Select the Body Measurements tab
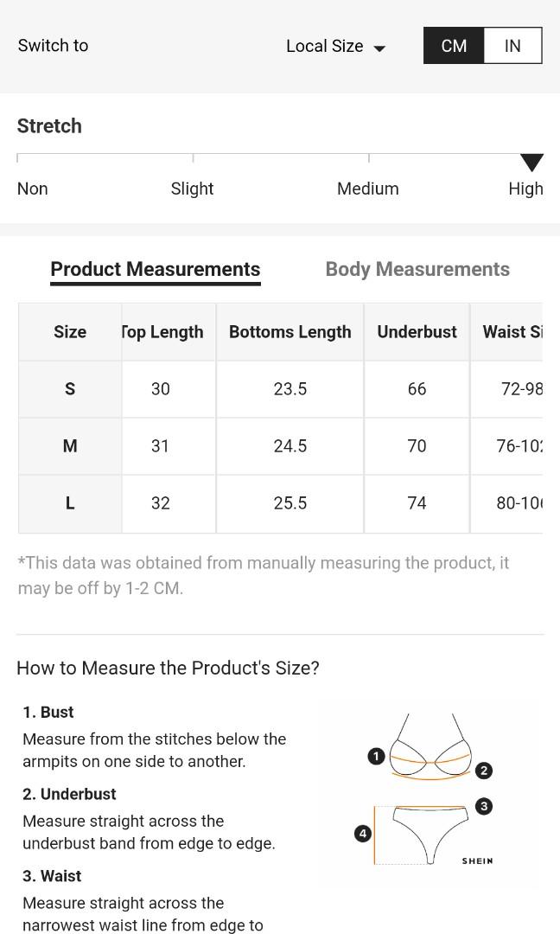Viewport: 560px width, 934px height. tap(417, 269)
